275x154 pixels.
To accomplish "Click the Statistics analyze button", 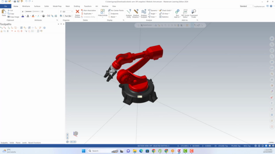I will pyautogui.click(x=164, y=17).
